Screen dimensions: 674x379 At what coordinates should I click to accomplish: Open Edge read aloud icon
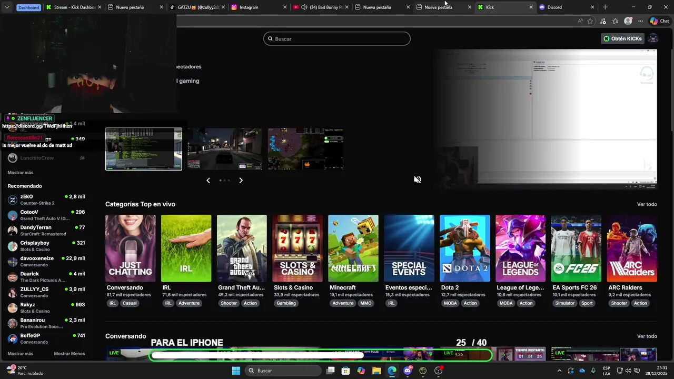coord(580,21)
